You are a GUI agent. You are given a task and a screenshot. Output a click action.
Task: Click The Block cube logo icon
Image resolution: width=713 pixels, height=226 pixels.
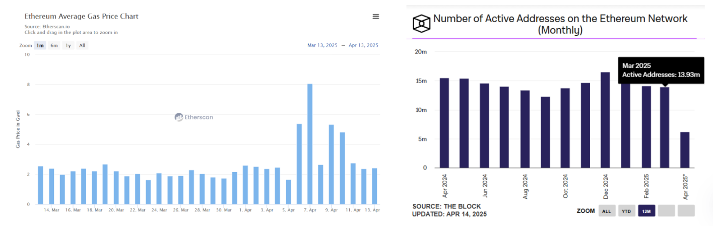421,24
